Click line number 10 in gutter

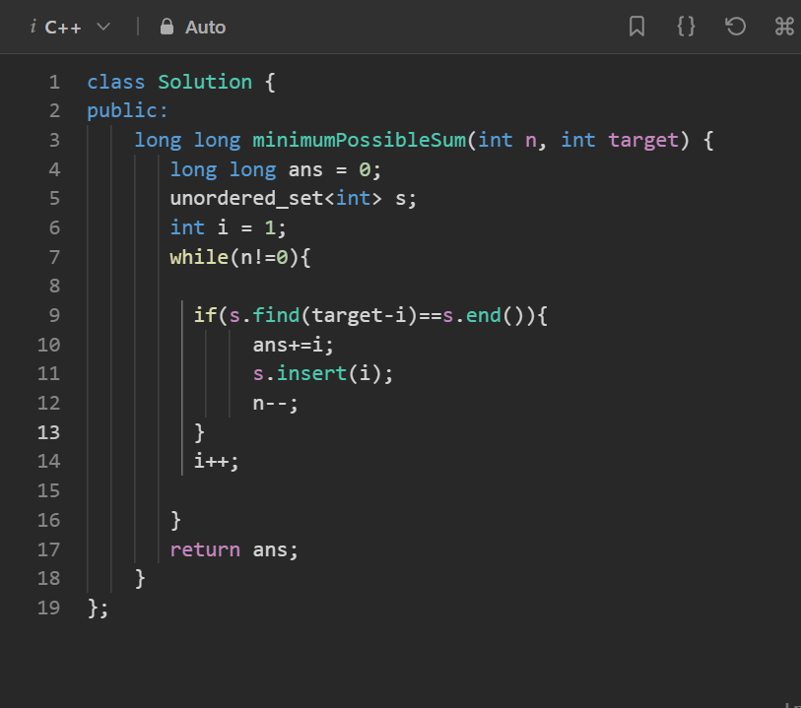[48, 345]
